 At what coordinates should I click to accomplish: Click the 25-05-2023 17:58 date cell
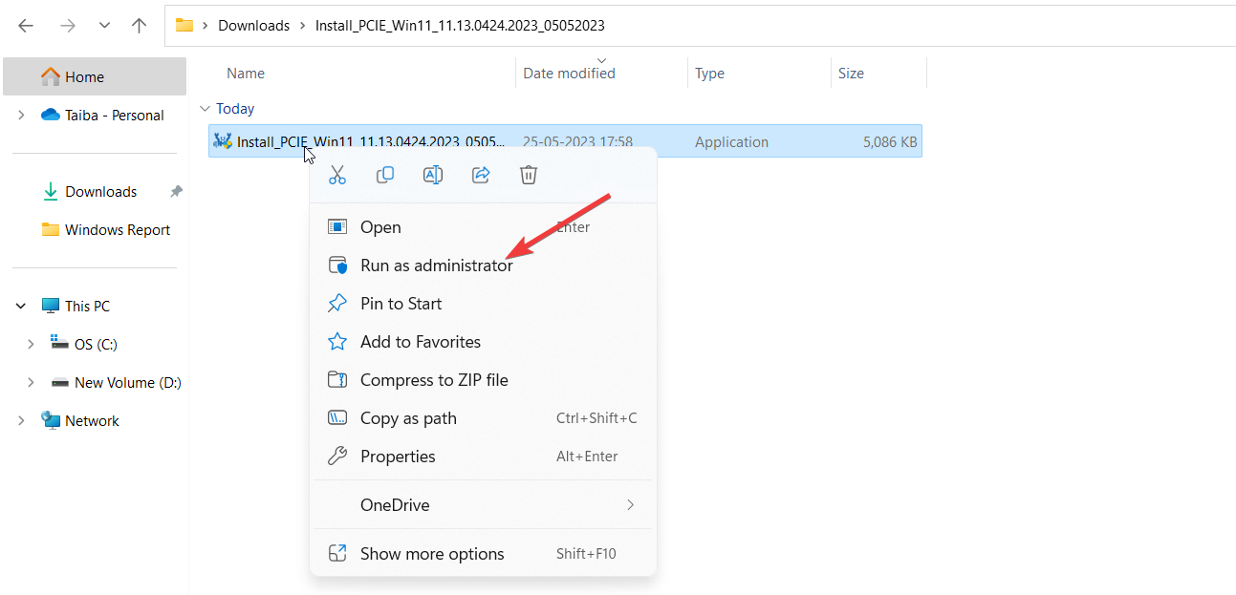tap(577, 142)
